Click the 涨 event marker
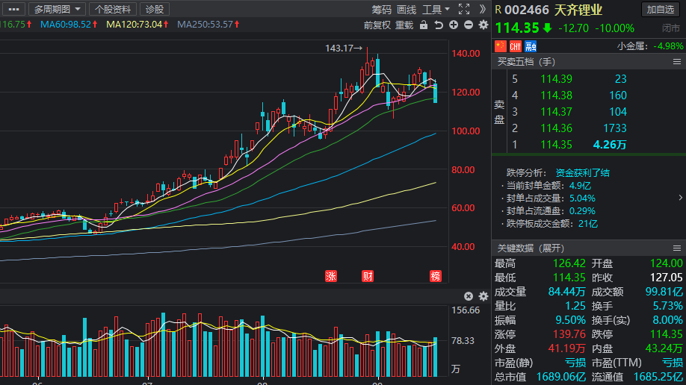 [x=331, y=276]
